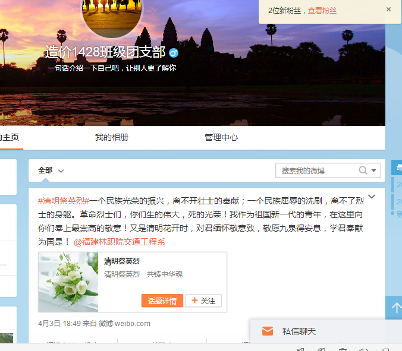This screenshot has width=402, height=351.
Task: Open the search options dropdown arrow
Action: click(374, 170)
